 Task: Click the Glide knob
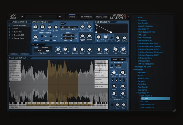35,37
